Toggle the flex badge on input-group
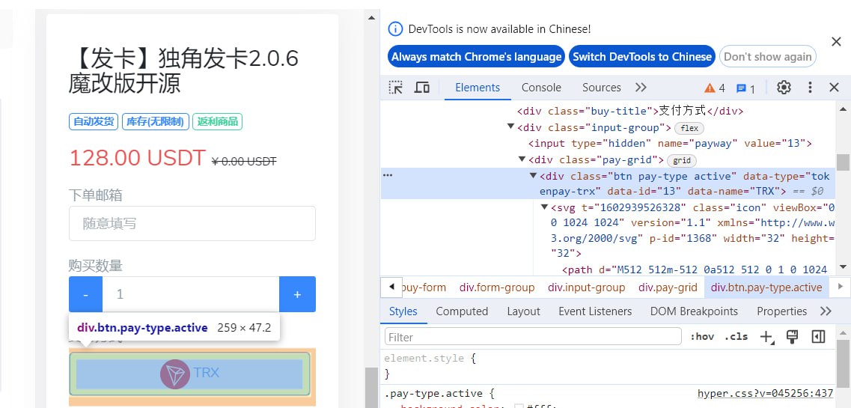The image size is (851, 408). point(689,128)
